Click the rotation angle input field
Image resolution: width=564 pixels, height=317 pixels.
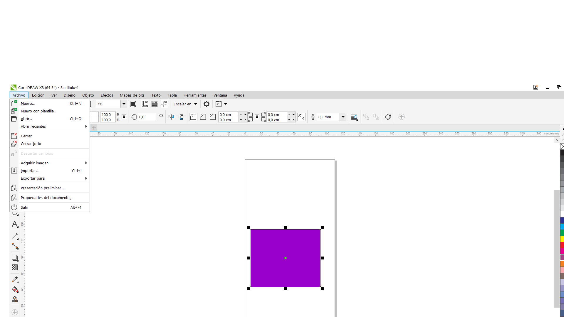(x=147, y=117)
